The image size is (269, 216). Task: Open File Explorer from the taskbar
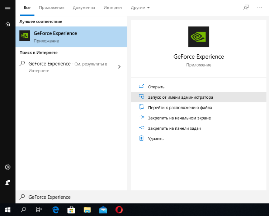[x=87, y=210]
